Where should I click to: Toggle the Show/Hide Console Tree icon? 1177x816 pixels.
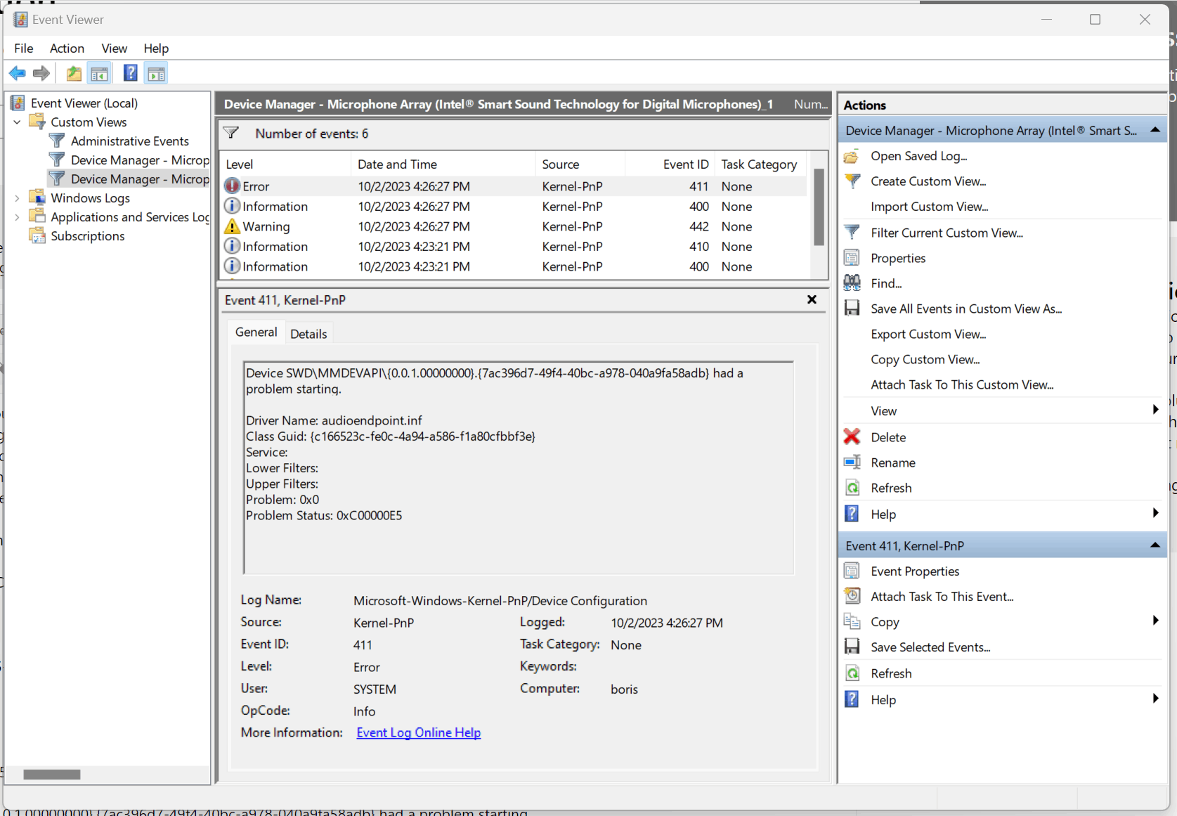click(x=100, y=73)
